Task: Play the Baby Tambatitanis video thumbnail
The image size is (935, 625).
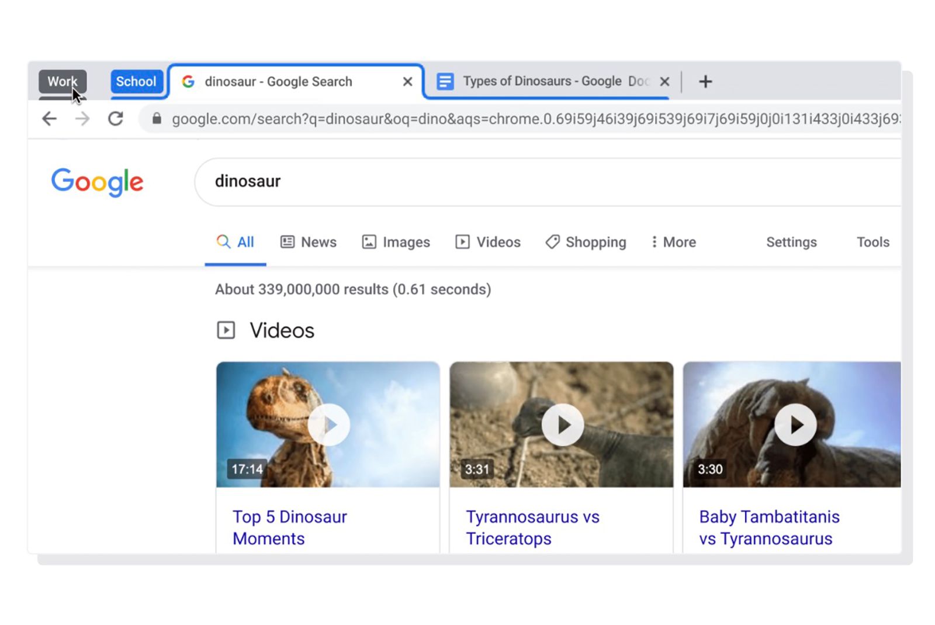Action: pos(795,425)
